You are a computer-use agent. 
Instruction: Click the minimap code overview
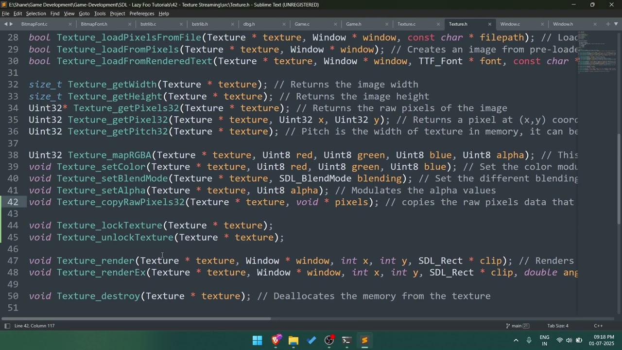tap(596, 52)
